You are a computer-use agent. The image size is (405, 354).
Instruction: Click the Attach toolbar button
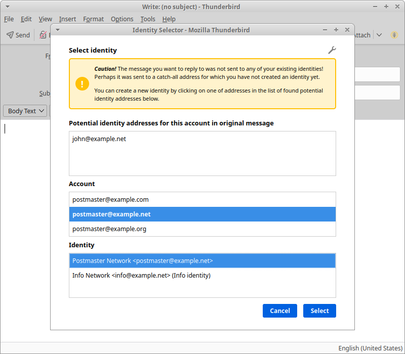(362, 35)
